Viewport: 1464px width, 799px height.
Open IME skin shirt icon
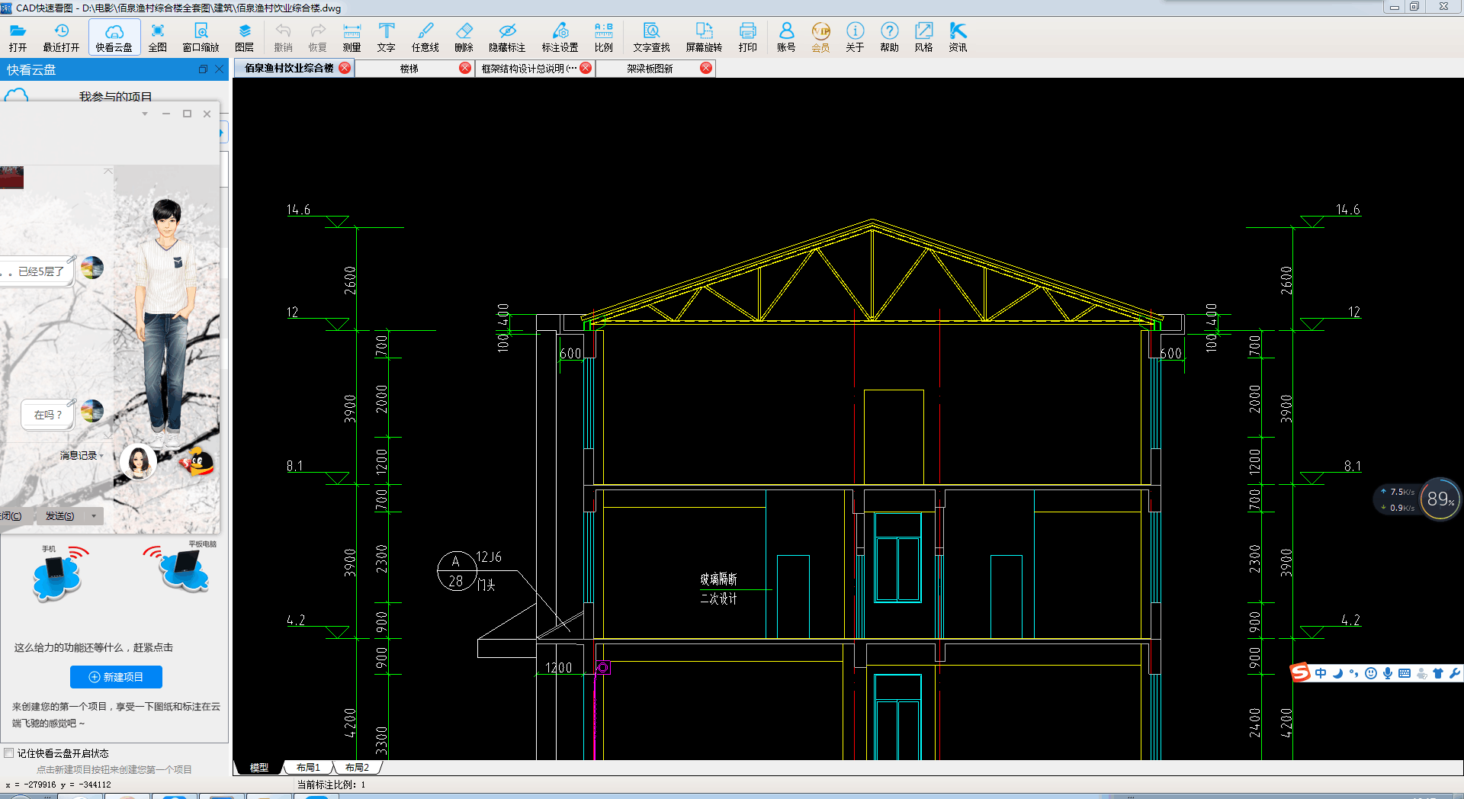(1438, 673)
